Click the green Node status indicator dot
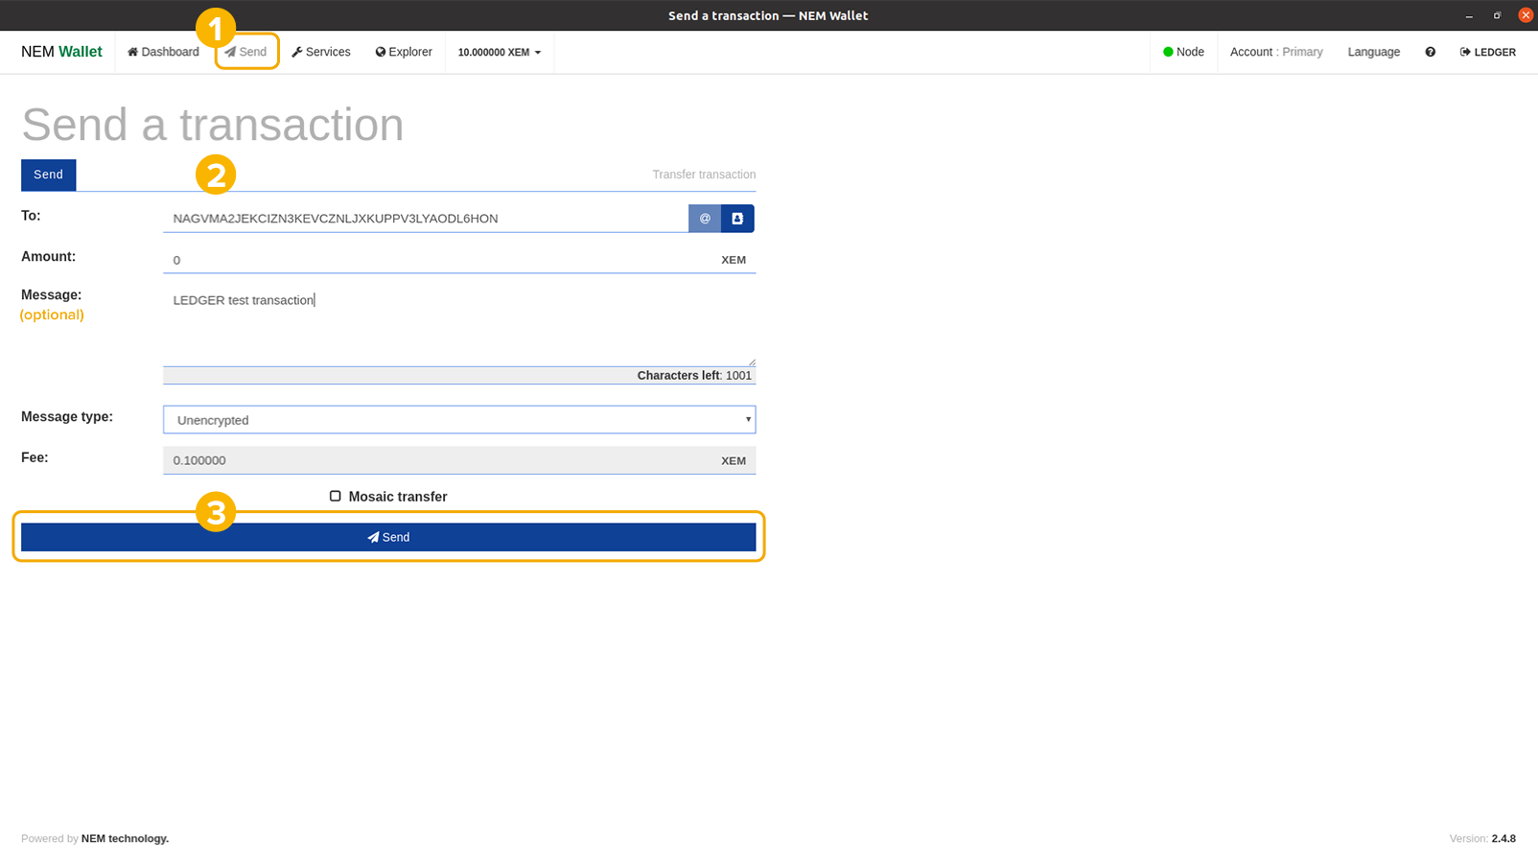The width and height of the screenshot is (1538, 863). 1168,52
